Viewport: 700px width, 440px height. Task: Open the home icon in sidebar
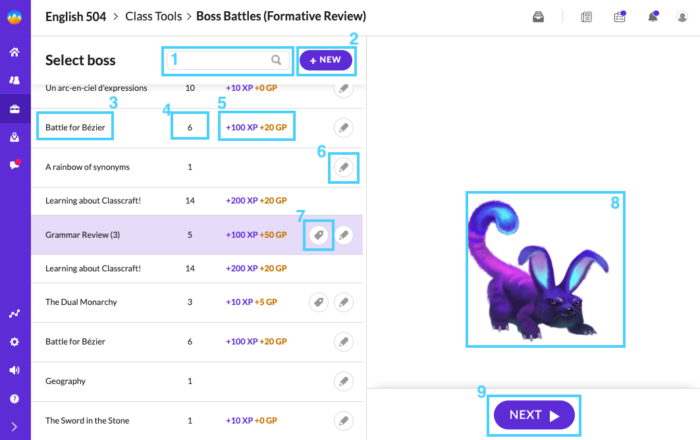tap(14, 52)
